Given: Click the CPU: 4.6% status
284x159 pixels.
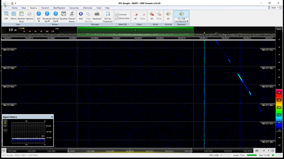Looking at the screenshot, I should 214,155.
